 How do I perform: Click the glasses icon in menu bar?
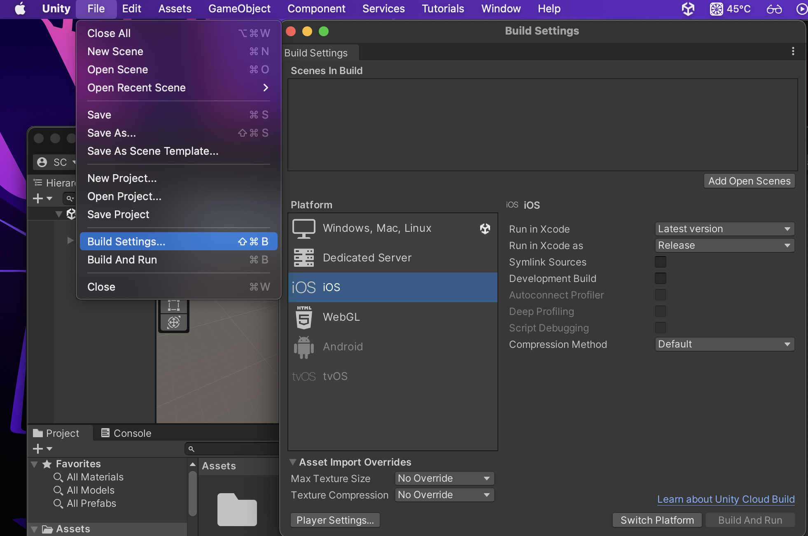(774, 9)
